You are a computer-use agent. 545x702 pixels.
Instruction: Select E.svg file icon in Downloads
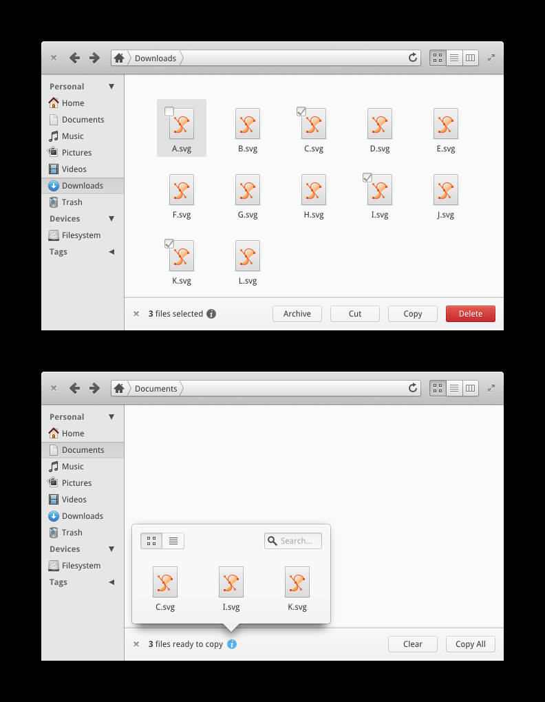tap(446, 124)
